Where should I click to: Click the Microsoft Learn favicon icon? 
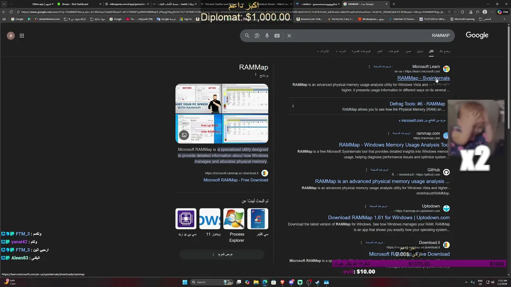click(446, 69)
